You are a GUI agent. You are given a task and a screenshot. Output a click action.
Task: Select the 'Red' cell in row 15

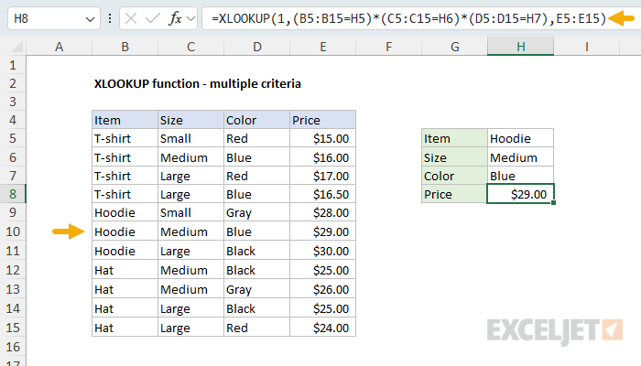(256, 328)
